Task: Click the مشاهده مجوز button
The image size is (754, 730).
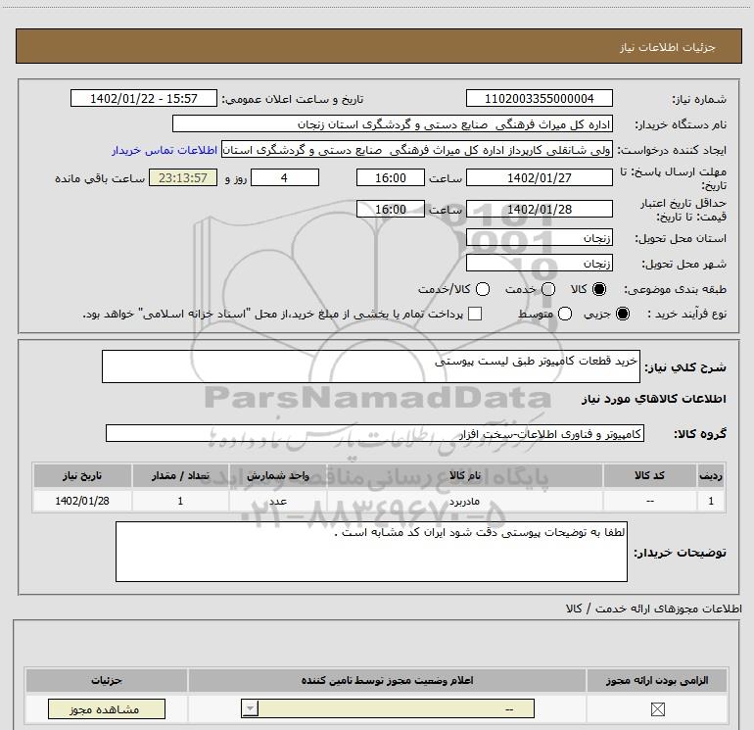Action: point(107,708)
